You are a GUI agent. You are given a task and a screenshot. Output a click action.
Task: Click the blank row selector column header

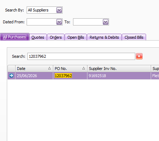12,69
